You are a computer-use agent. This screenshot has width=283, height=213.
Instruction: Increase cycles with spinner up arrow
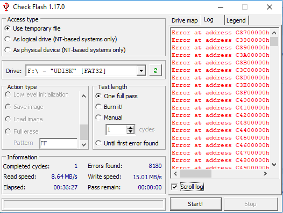tap(130, 127)
